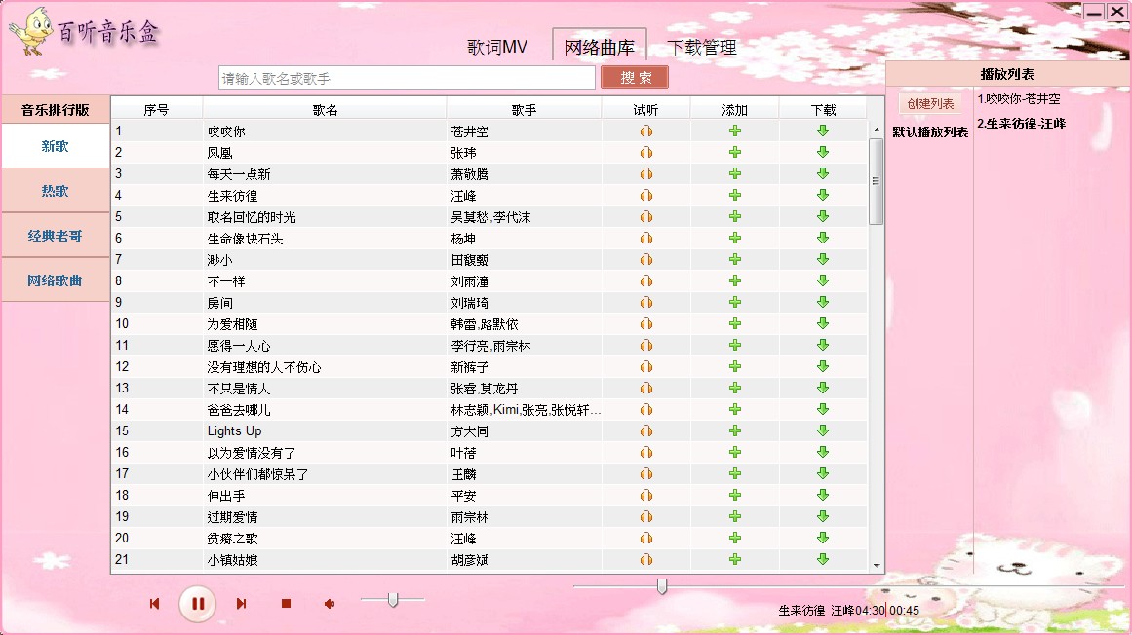The height and width of the screenshot is (635, 1132).
Task: Mute the volume speaker icon
Action: click(x=330, y=603)
